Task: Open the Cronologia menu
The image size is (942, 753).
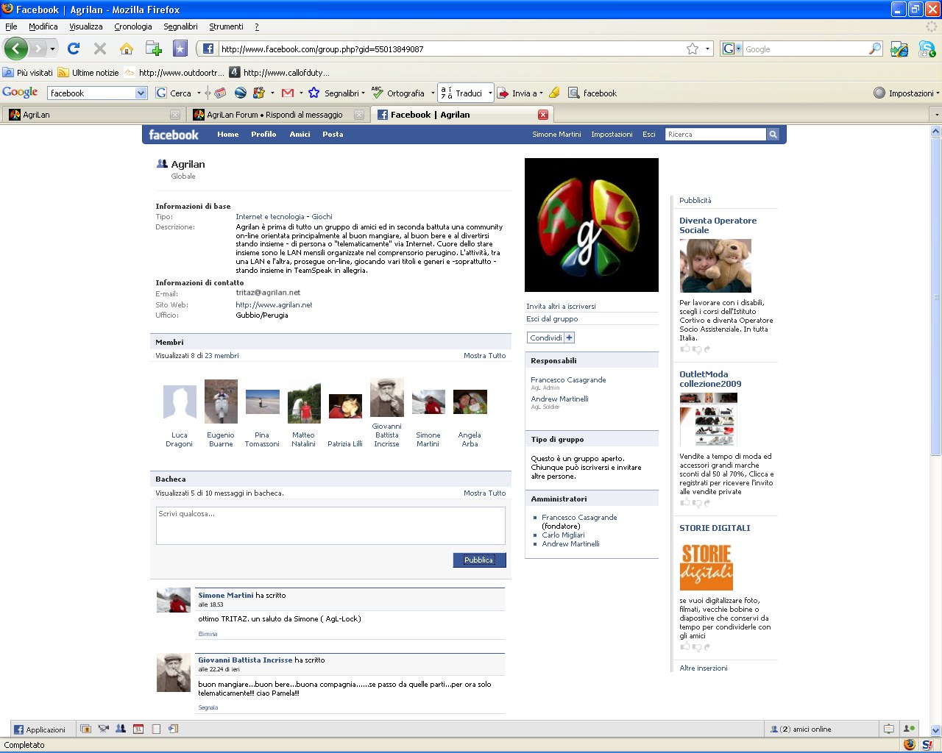Action: 132,26
